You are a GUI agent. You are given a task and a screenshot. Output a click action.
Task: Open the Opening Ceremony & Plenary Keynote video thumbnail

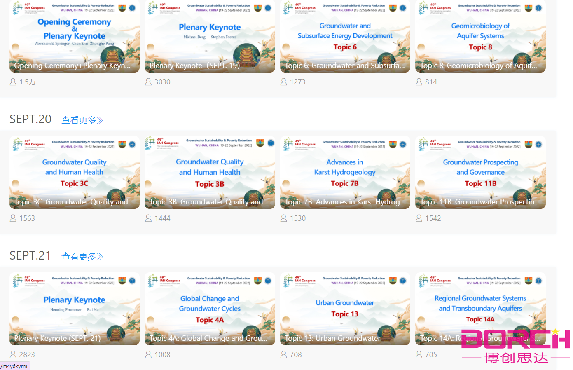pyautogui.click(x=75, y=36)
